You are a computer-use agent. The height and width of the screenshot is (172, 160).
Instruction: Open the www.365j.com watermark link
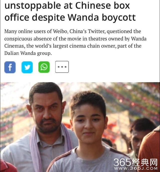[136, 168]
